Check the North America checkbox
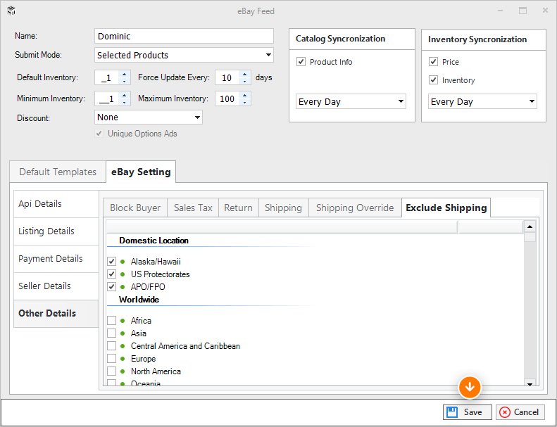The width and height of the screenshot is (557, 427). [x=111, y=371]
